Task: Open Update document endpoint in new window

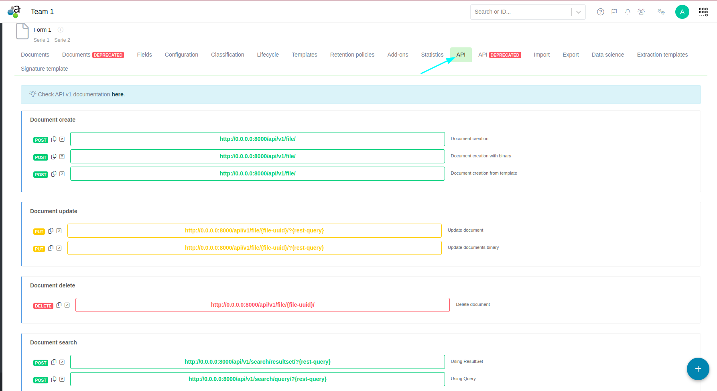Action: (59, 231)
